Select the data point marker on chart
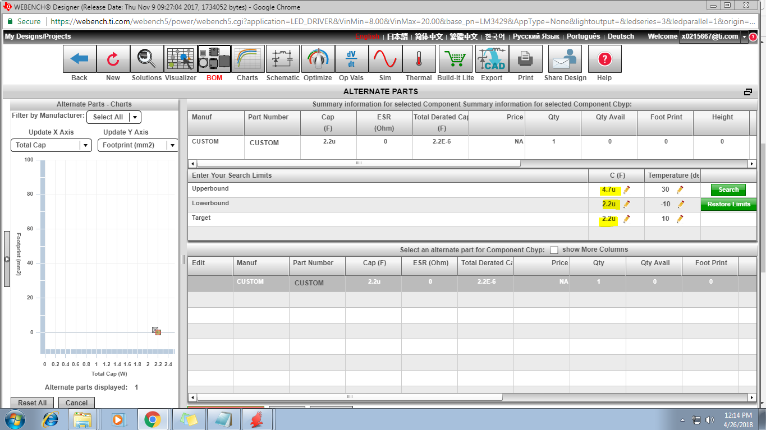Screen dimensions: 766x430 point(158,332)
